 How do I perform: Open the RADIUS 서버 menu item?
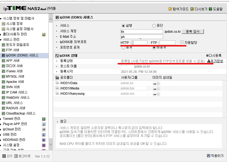[16, 108]
